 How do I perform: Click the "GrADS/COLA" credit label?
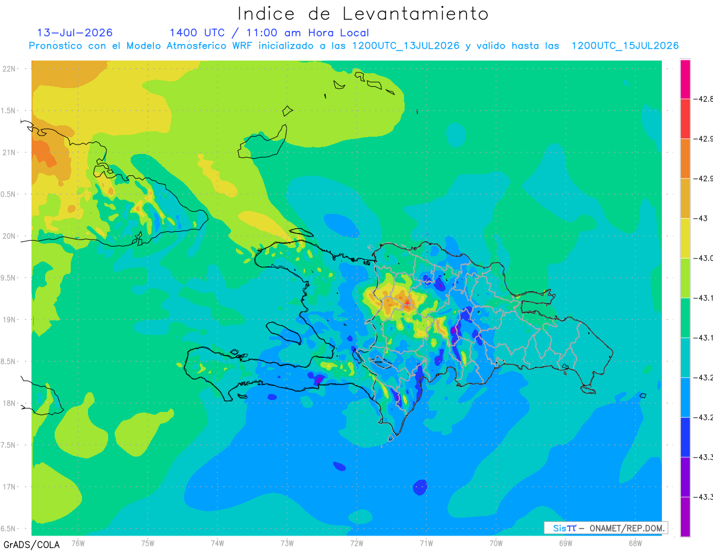(31, 544)
